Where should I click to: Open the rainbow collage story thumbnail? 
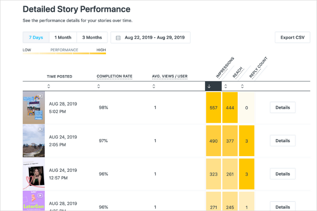click(x=34, y=108)
